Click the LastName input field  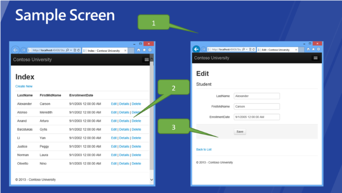(257, 96)
